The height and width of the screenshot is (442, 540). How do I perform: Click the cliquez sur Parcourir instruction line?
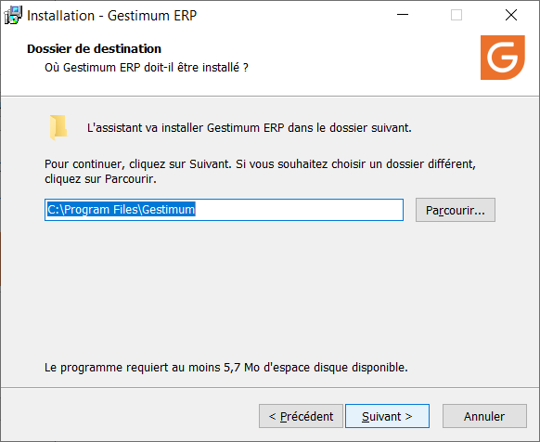(100, 179)
